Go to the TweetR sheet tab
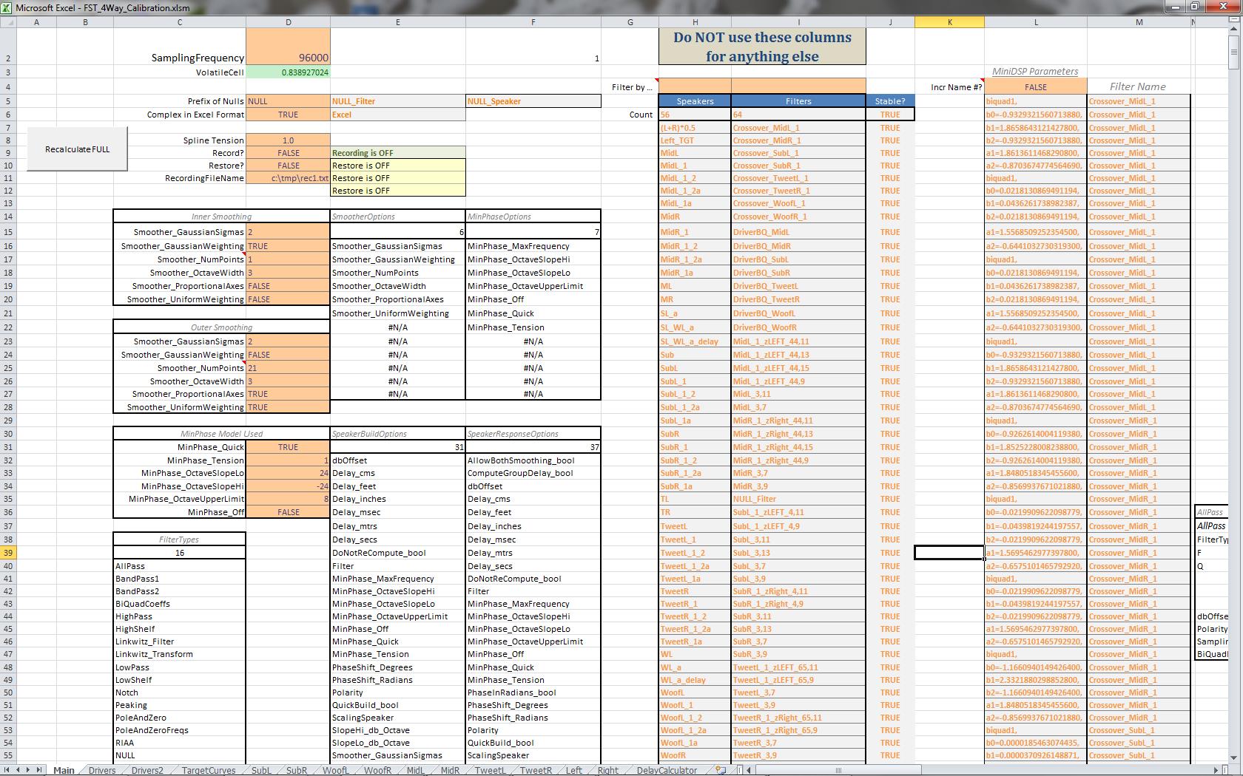Viewport: 1243px width, 776px height. tap(536, 770)
